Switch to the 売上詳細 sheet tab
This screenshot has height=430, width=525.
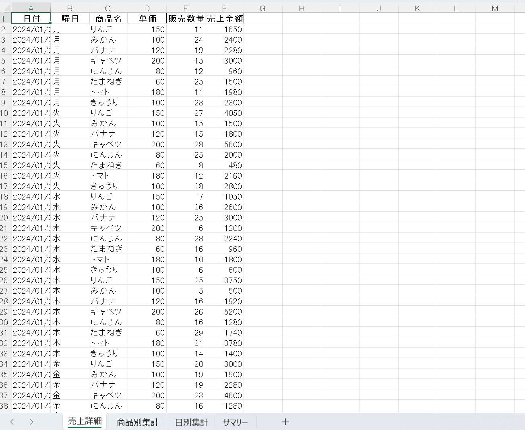coord(85,422)
